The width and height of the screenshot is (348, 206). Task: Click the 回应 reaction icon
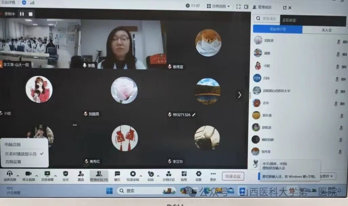[x=151, y=174]
